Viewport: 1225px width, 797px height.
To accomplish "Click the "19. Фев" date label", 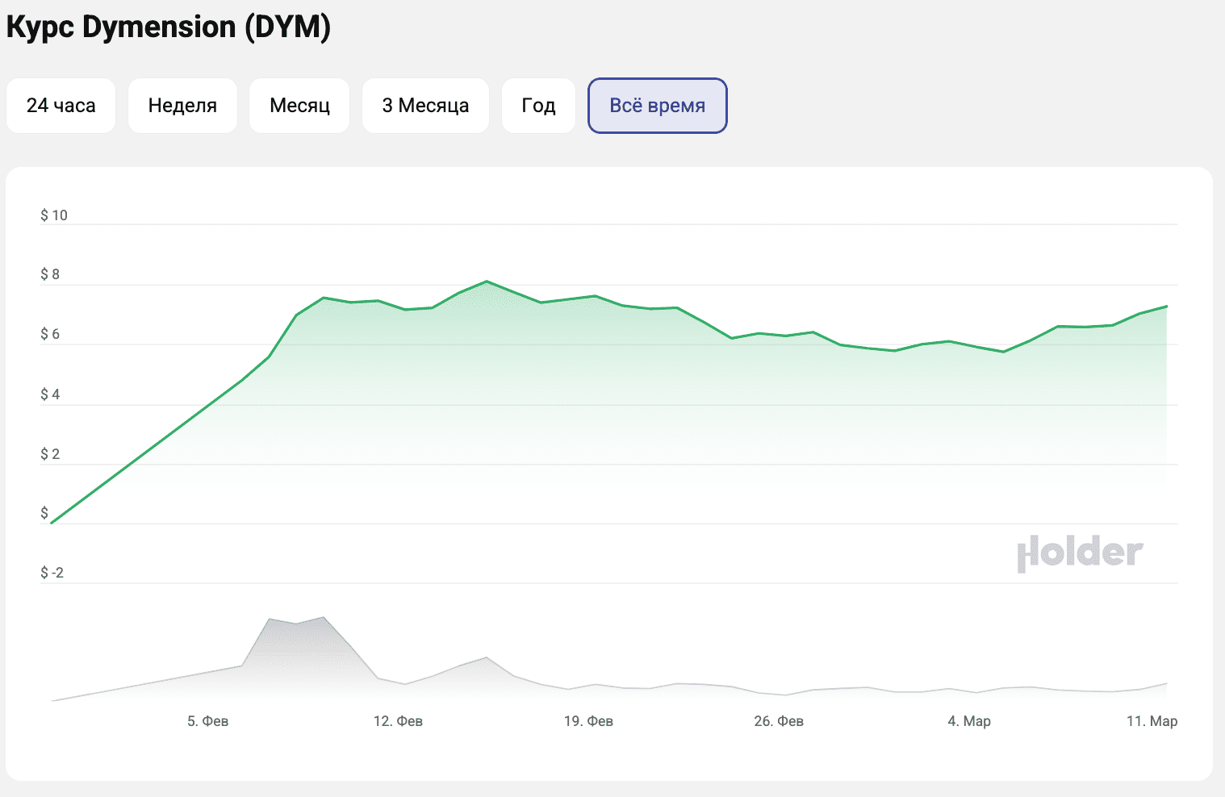I will click(588, 721).
